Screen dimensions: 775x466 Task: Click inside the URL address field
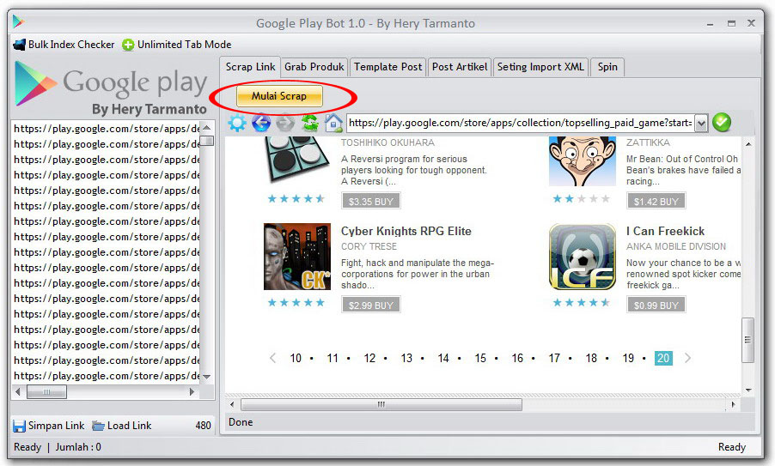coord(521,123)
